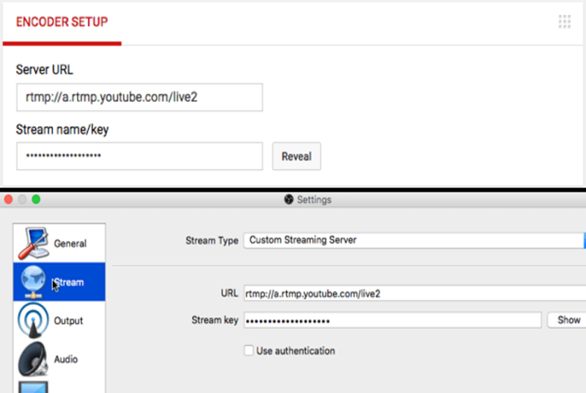This screenshot has height=393, width=586.
Task: Enable the Use authentication checkbox
Action: (x=248, y=350)
